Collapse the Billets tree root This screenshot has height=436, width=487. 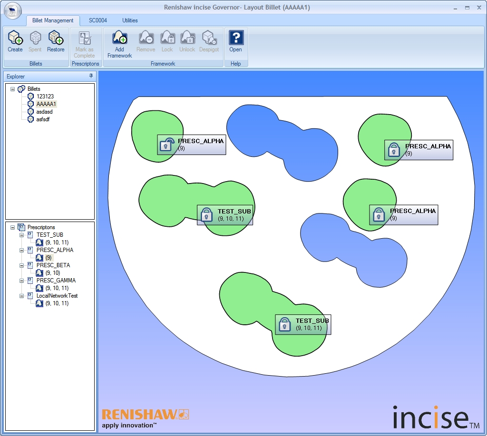[x=12, y=89]
